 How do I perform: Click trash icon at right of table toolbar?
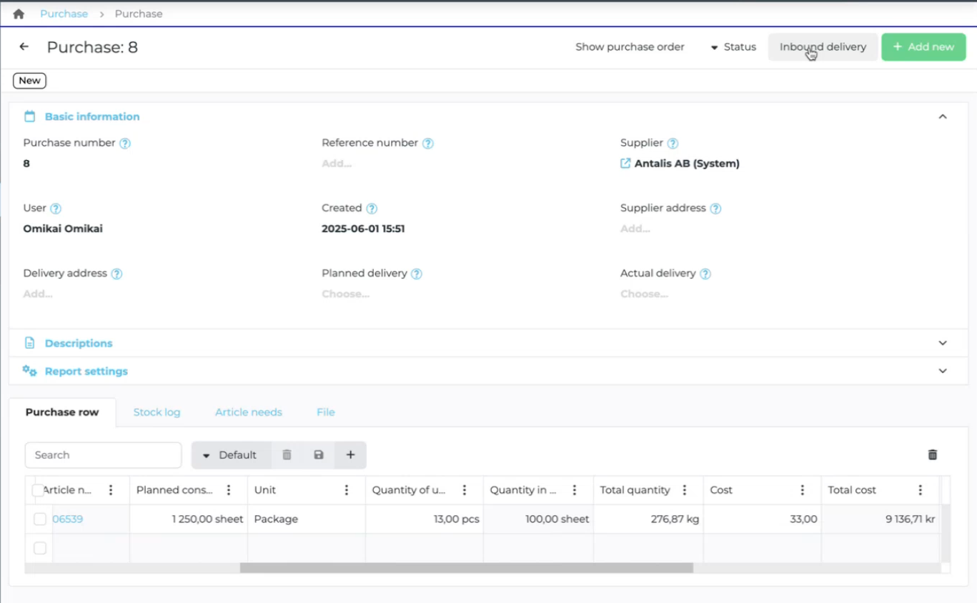tap(932, 455)
